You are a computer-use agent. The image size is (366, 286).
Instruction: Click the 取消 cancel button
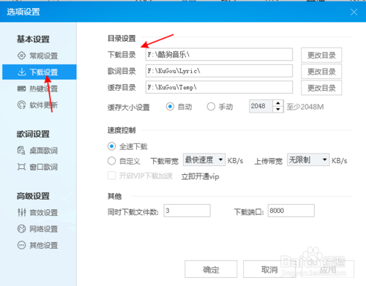269,269
